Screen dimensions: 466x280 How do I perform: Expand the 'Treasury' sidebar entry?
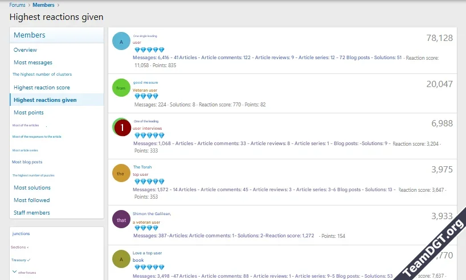(21, 260)
